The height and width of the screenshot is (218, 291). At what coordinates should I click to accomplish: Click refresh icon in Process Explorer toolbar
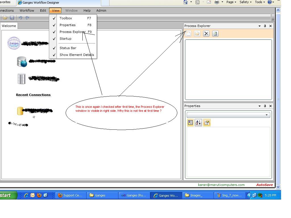[215, 33]
